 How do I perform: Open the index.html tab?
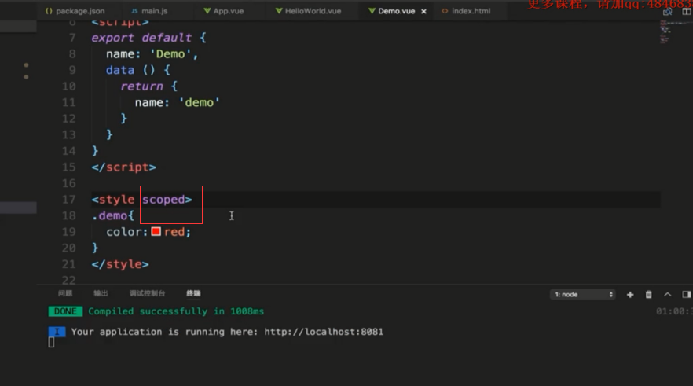click(466, 11)
